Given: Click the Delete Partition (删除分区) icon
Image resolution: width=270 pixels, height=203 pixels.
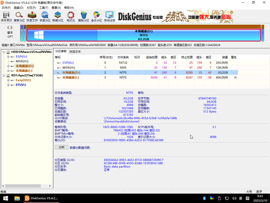Looking at the screenshot, I should [84, 16].
